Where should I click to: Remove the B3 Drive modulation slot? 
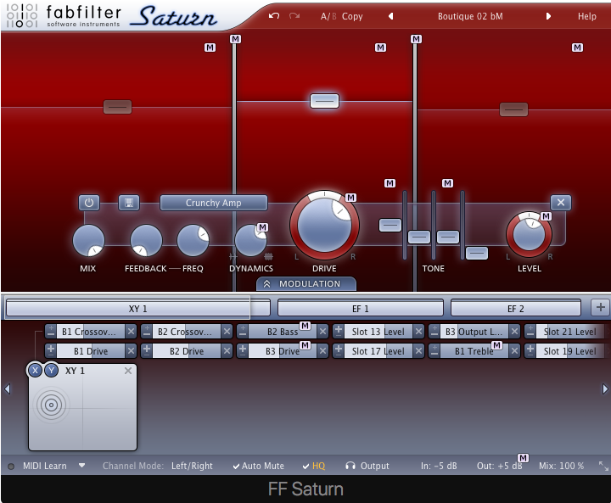322,351
